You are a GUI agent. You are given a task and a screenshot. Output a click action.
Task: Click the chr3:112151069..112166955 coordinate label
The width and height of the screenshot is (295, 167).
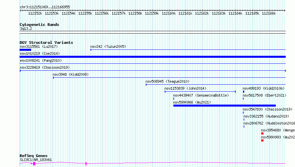point(45,7)
